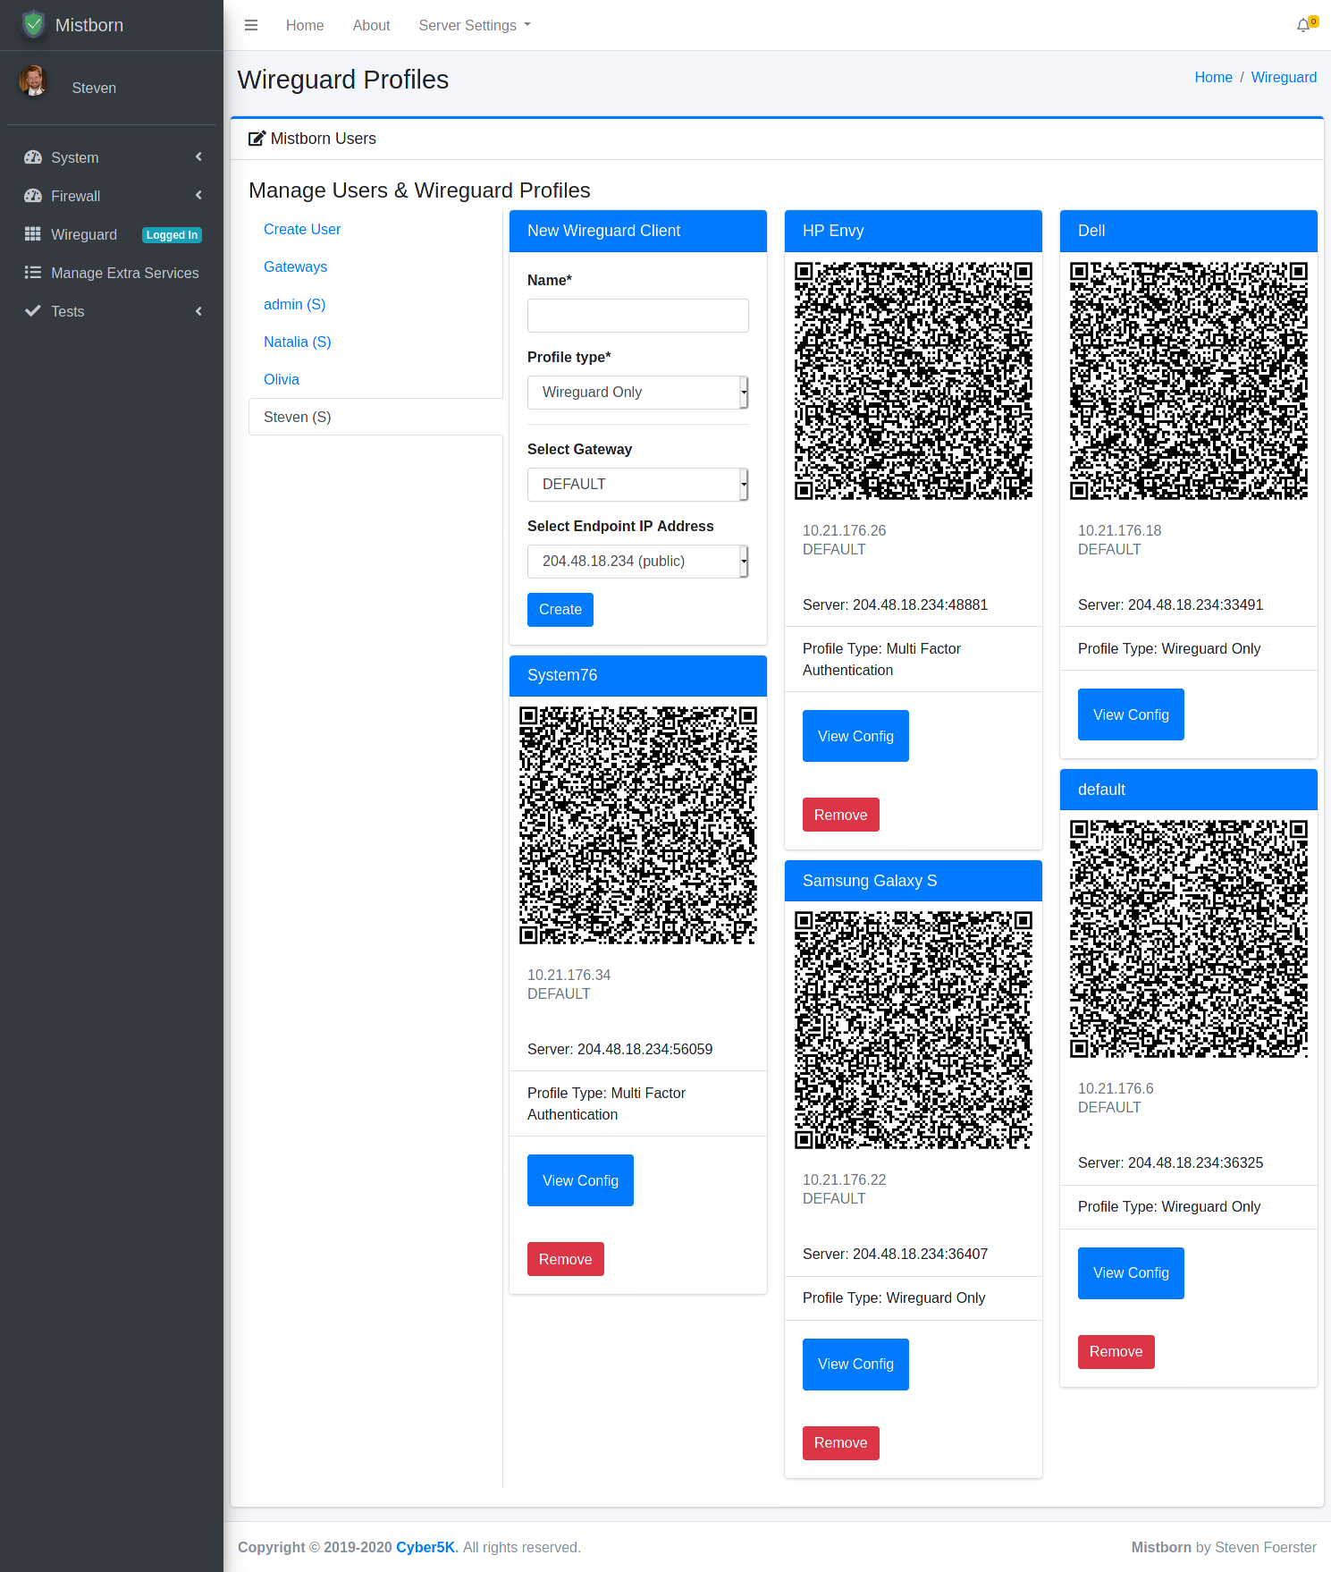The height and width of the screenshot is (1572, 1331).
Task: Click System76 server 204.48.18.234:56059 text
Action: pos(619,1050)
